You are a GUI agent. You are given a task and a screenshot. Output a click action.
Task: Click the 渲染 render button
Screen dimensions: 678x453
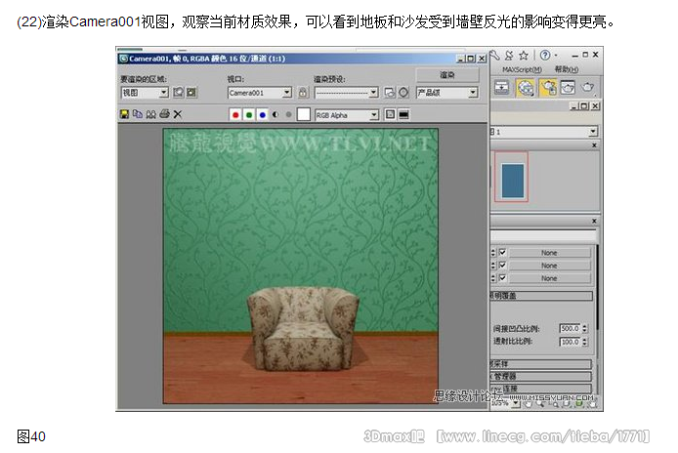[x=446, y=74]
